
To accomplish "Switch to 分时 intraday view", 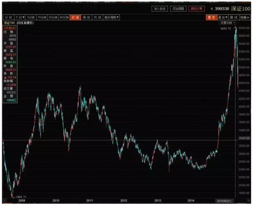I will (x=8, y=17).
